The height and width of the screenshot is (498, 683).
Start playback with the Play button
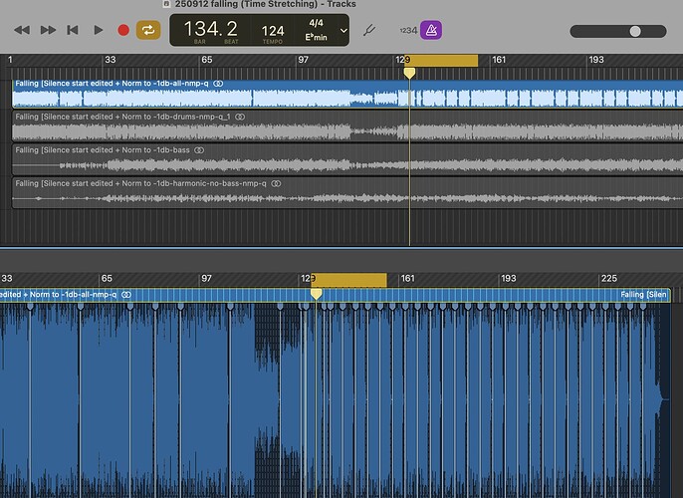coord(98,31)
